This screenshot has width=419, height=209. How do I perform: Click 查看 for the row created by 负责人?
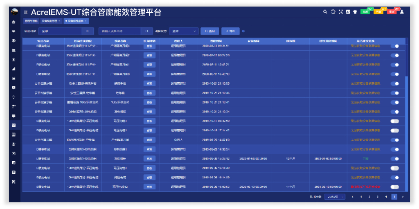click(x=149, y=140)
